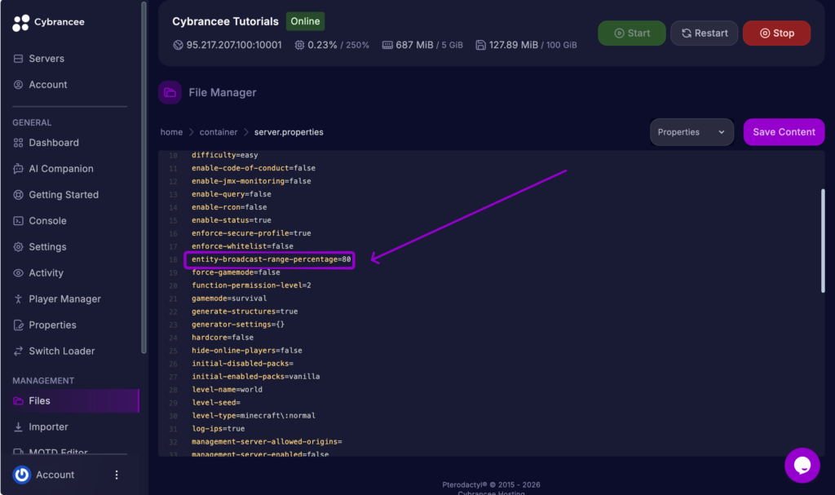Open the Activity page
This screenshot has height=495, width=835.
tap(46, 273)
